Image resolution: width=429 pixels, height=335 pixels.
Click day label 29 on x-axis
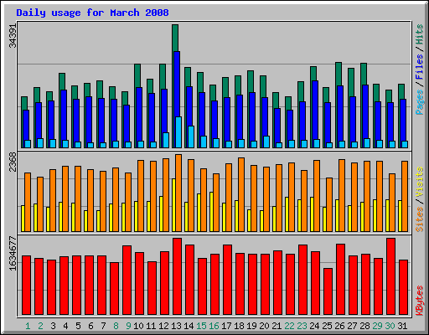coord(377,326)
